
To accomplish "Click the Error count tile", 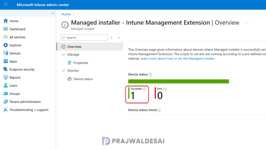I will (161, 94).
